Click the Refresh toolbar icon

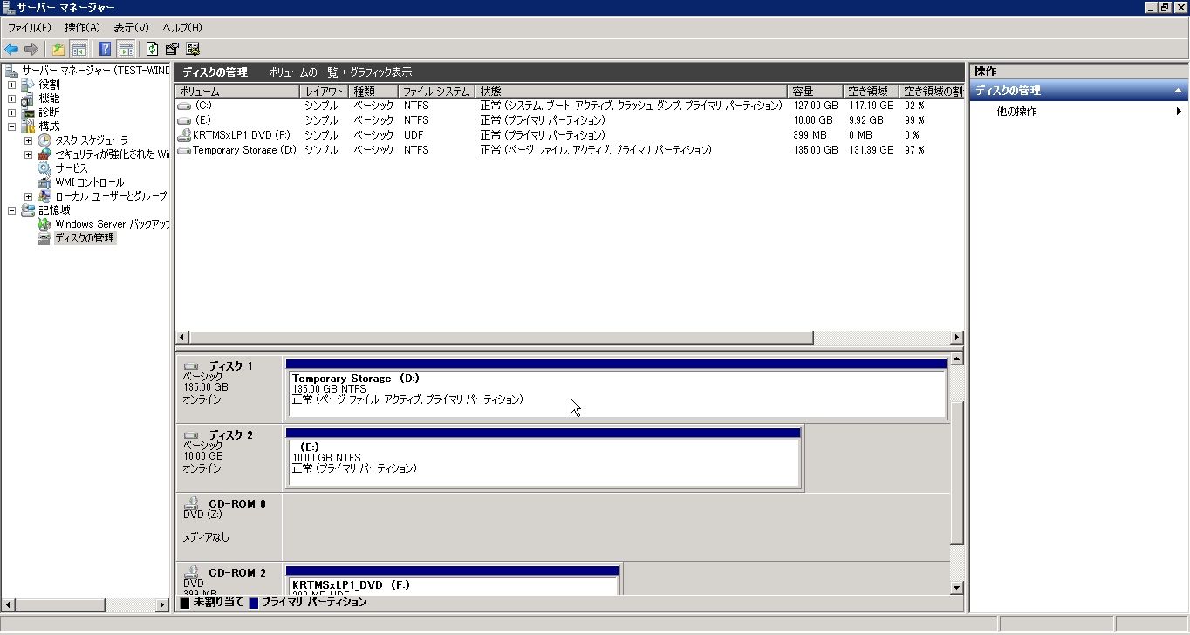coord(153,49)
